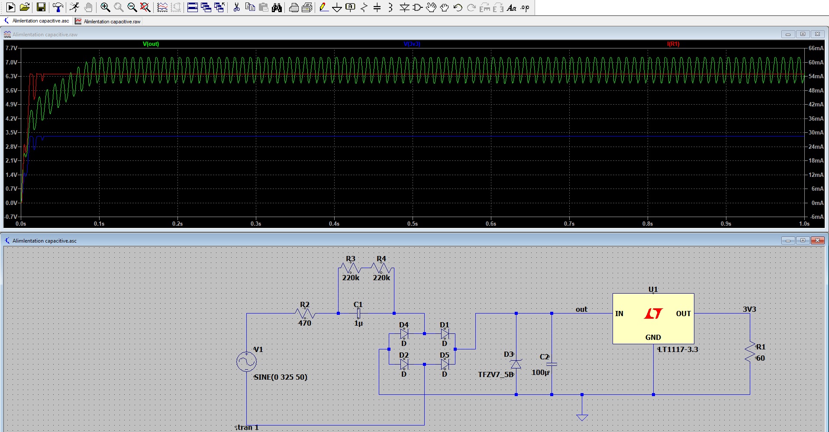829x432 pixels.
Task: Open the Control Panel hammer icon
Action: [58, 7]
